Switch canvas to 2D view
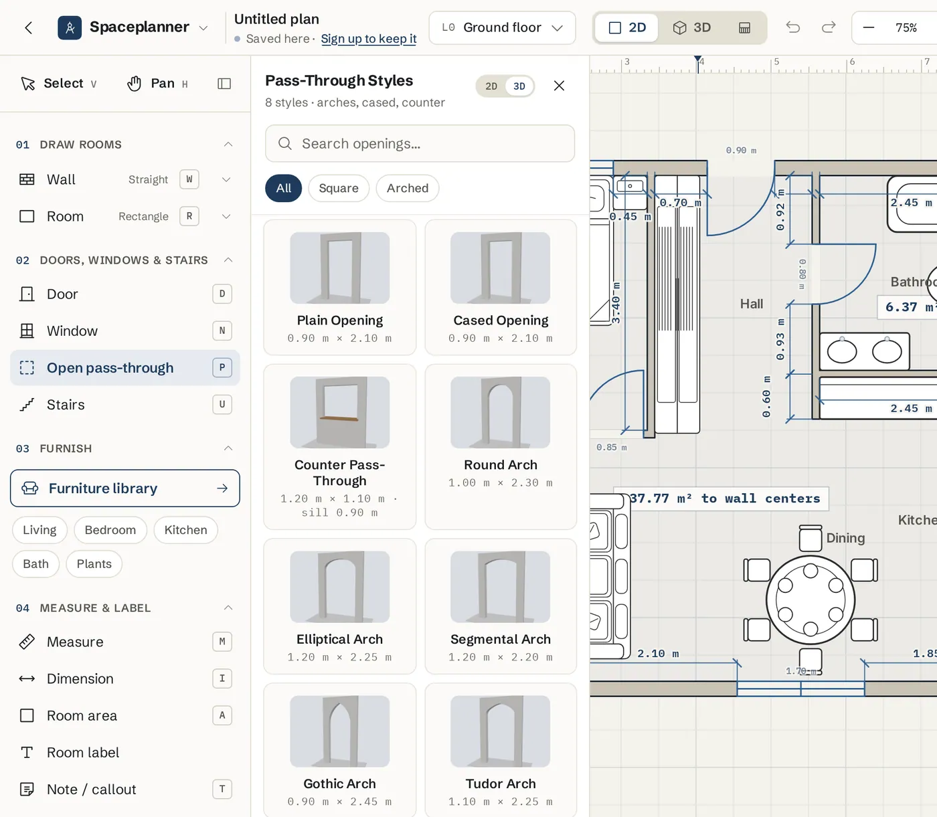937x817 pixels. 627,27
